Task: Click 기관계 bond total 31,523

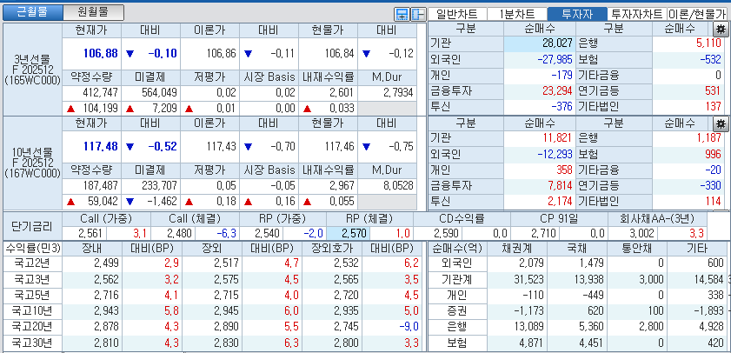Action: (529, 279)
